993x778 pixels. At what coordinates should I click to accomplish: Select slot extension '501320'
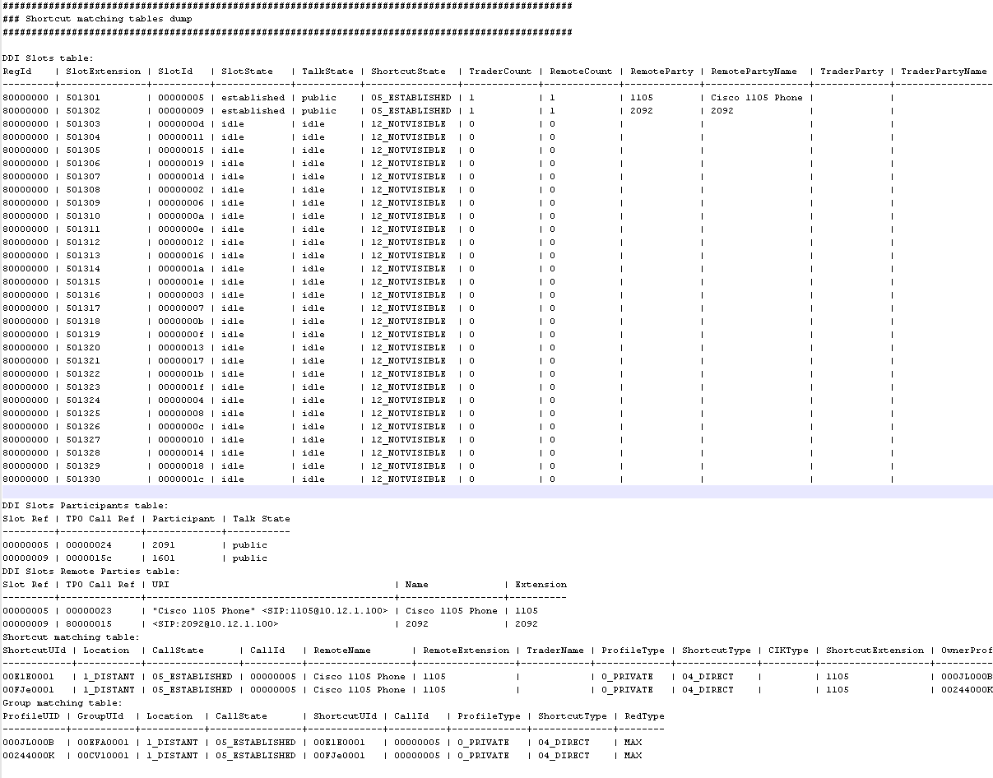pyautogui.click(x=83, y=348)
